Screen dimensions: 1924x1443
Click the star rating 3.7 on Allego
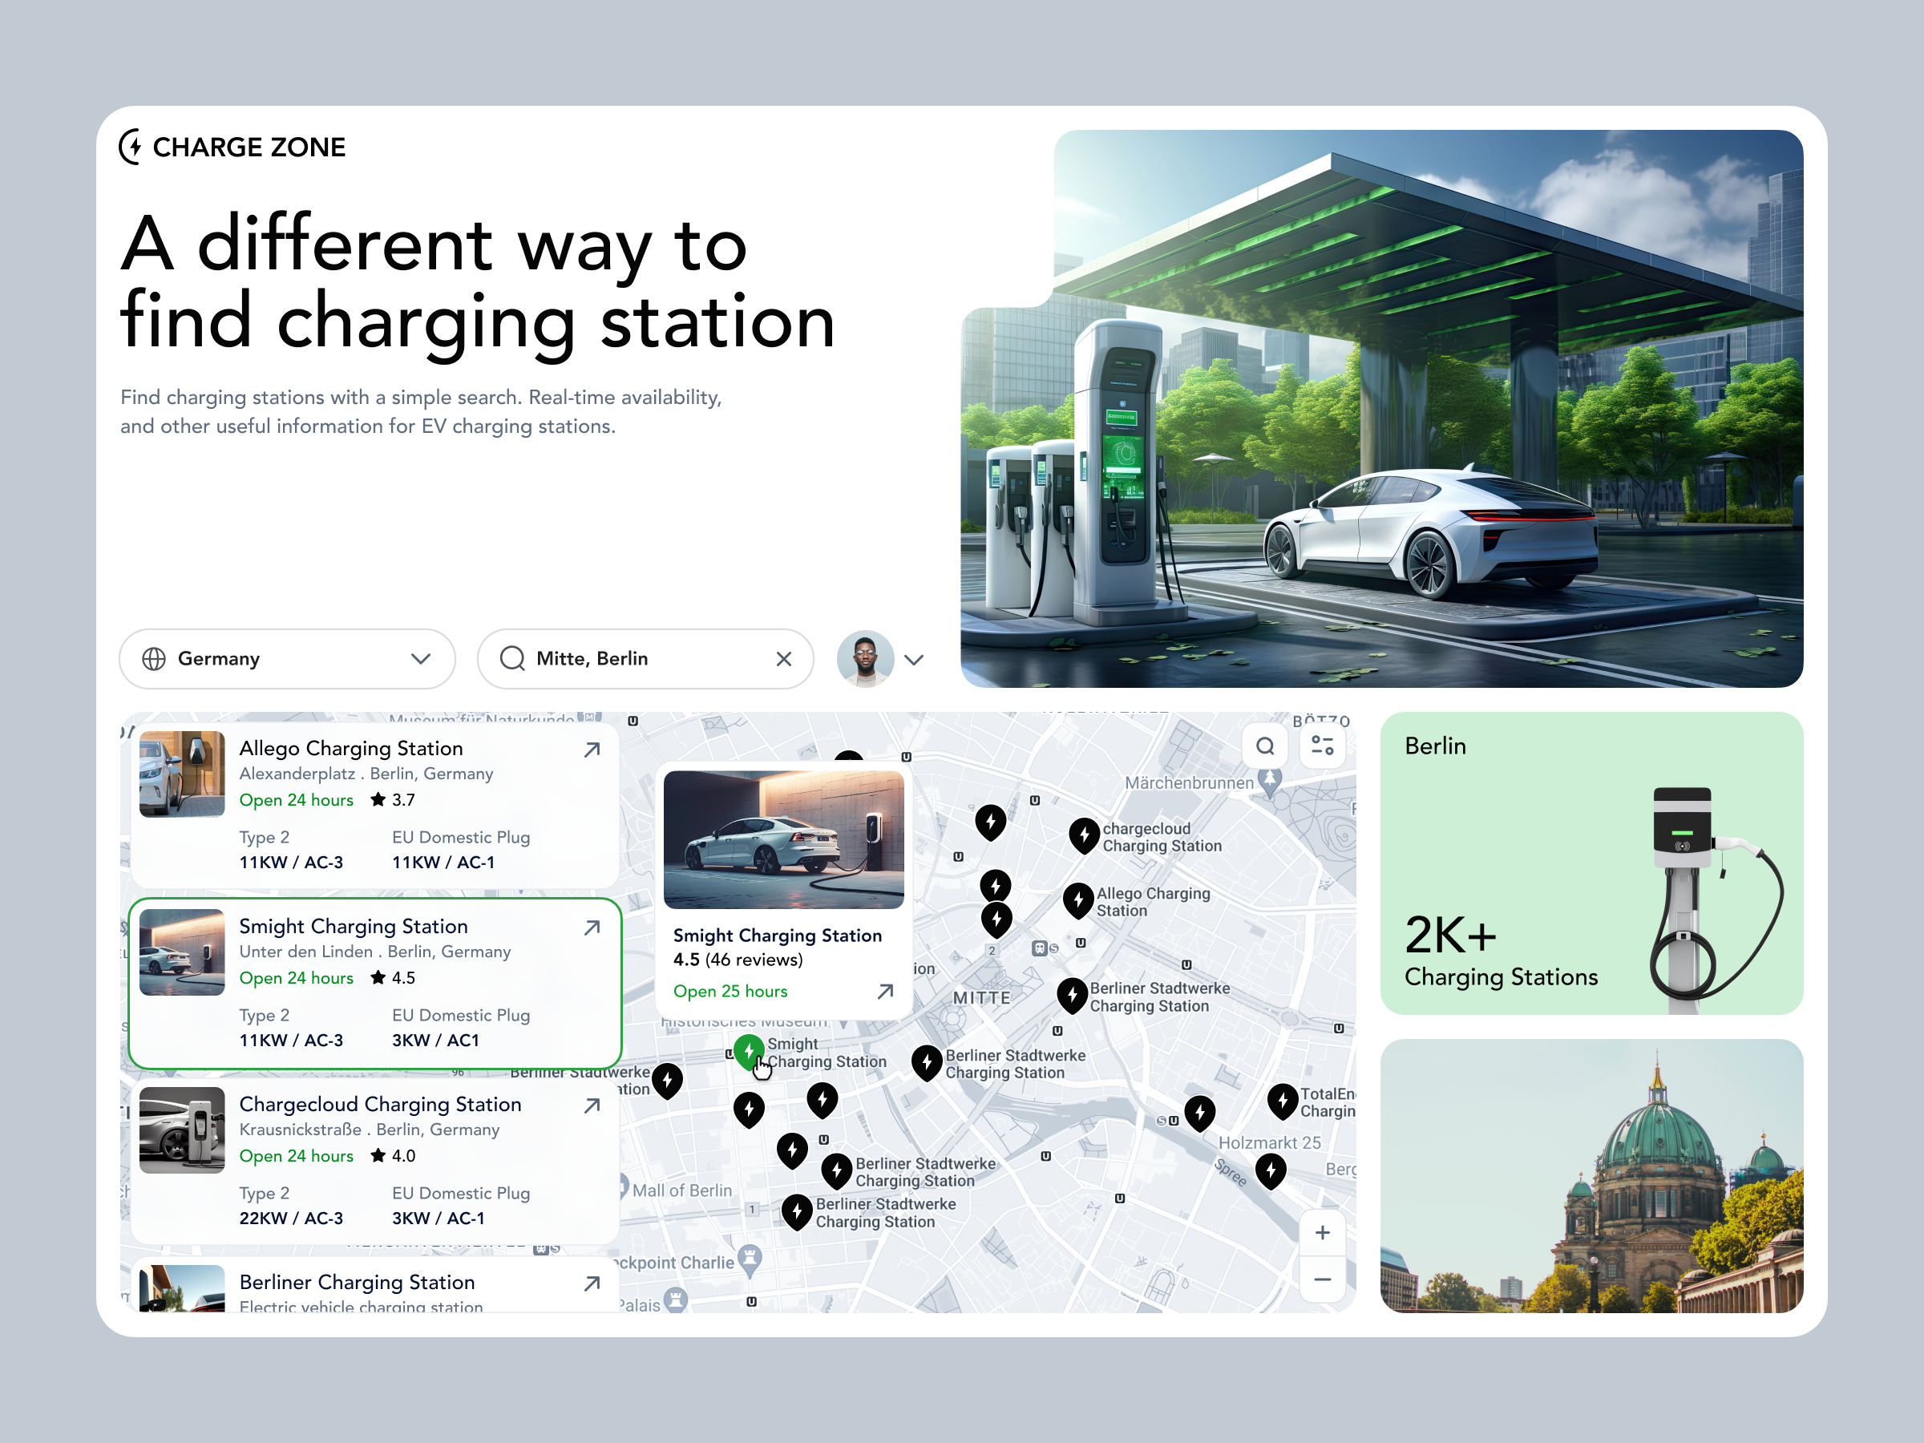[x=392, y=799]
